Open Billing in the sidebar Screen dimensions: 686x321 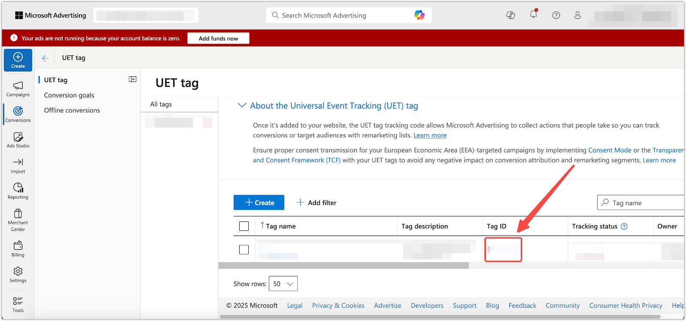coord(18,249)
